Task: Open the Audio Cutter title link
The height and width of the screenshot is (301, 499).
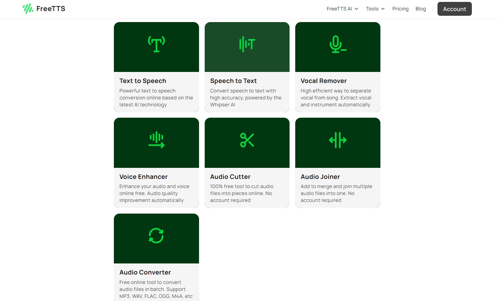Action: [x=230, y=177]
